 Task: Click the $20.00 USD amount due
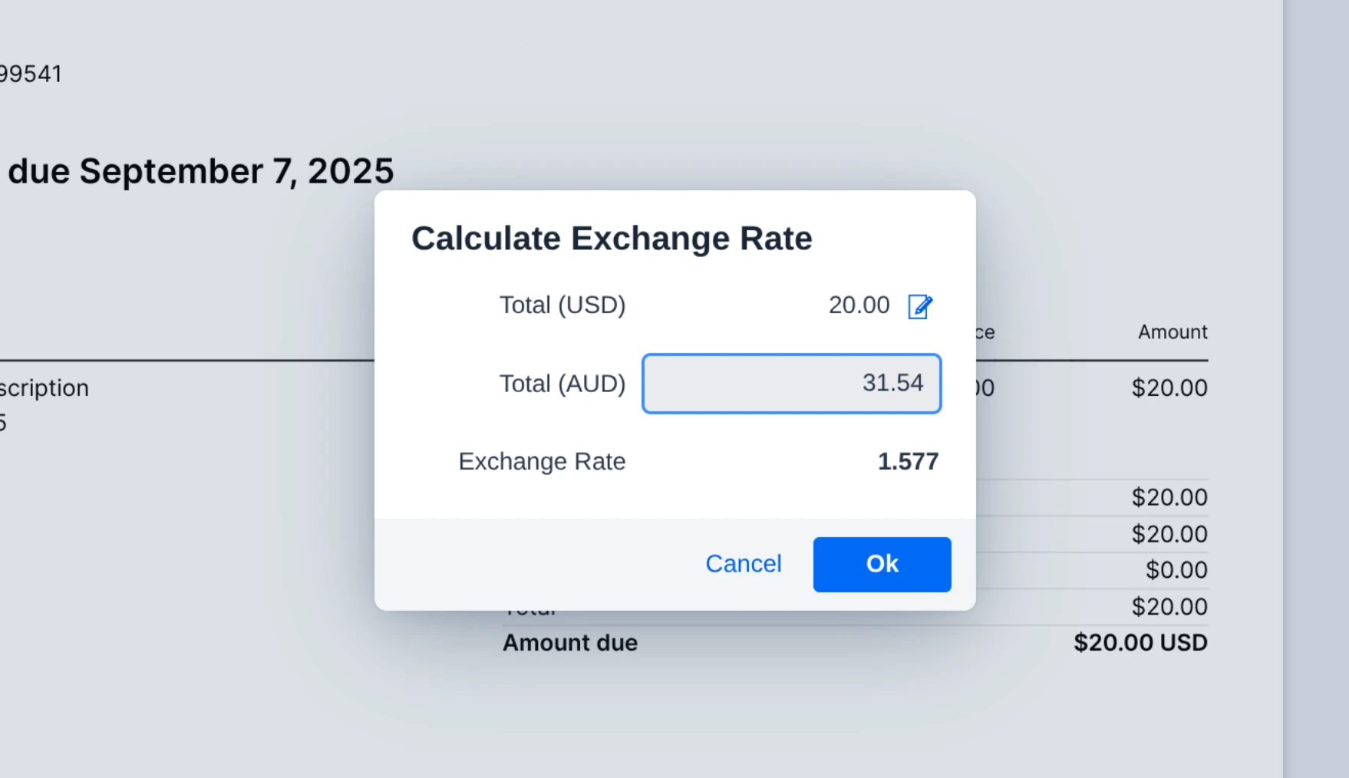point(1140,643)
